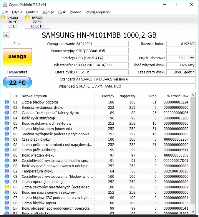Click the power-on hours value 10591 godzin
Image resolution: width=199 pixels, height=217 pixels.
click(x=181, y=72)
